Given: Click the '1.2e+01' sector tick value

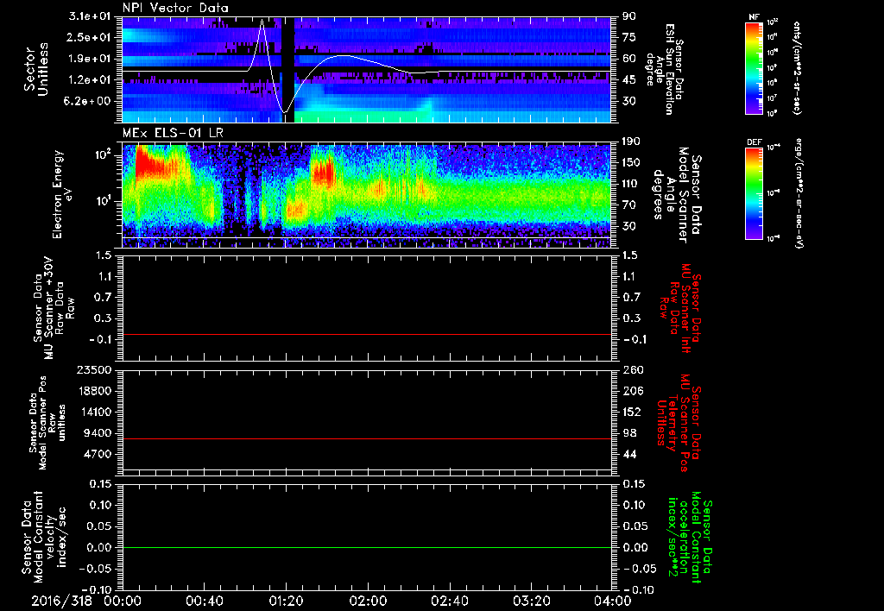Looking at the screenshot, I should click(x=89, y=80).
